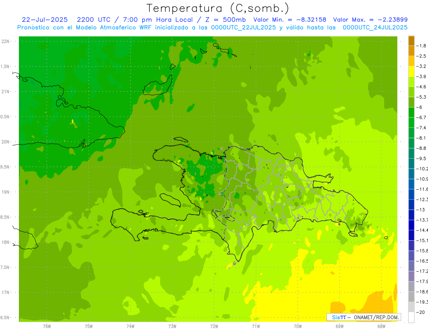Select the 22-Jul-2025 date text
Image resolution: width=428 pixels, height=331 pixels.
45,20
